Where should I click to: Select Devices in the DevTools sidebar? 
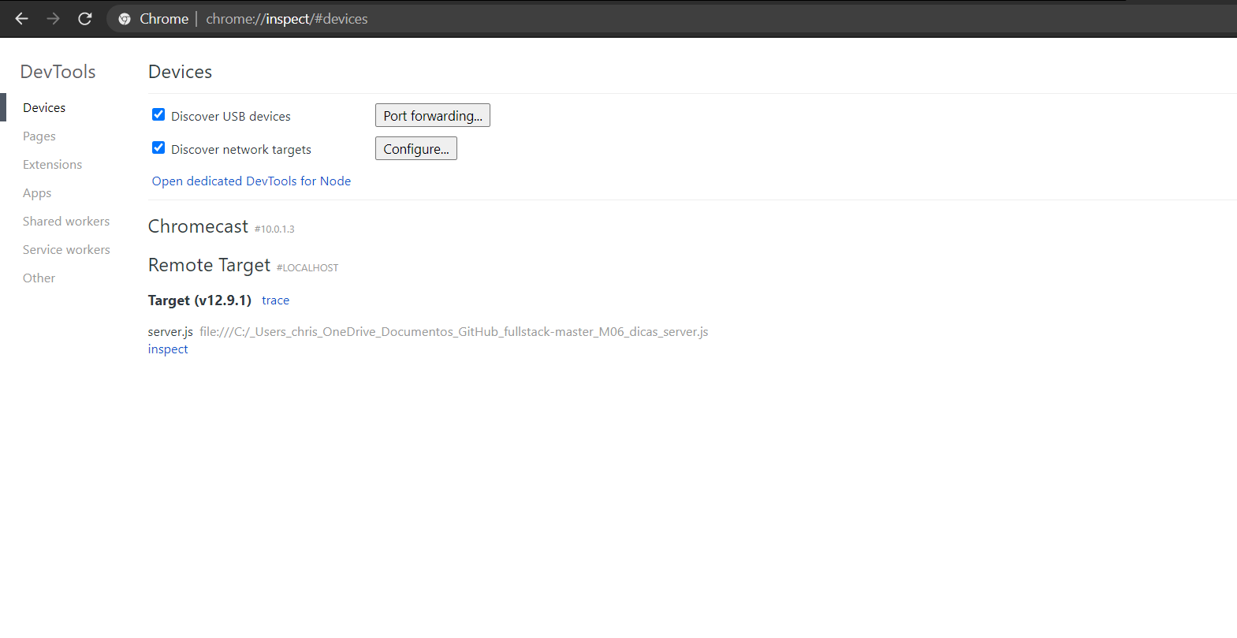click(x=44, y=108)
